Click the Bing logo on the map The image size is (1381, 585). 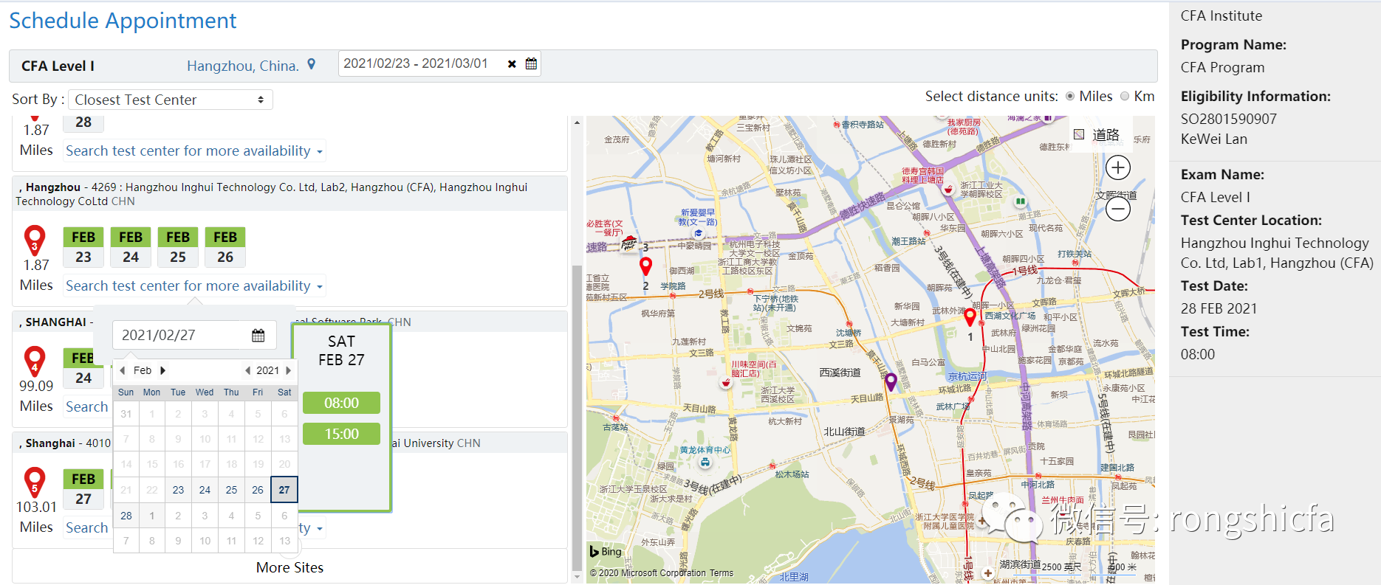coord(606,551)
